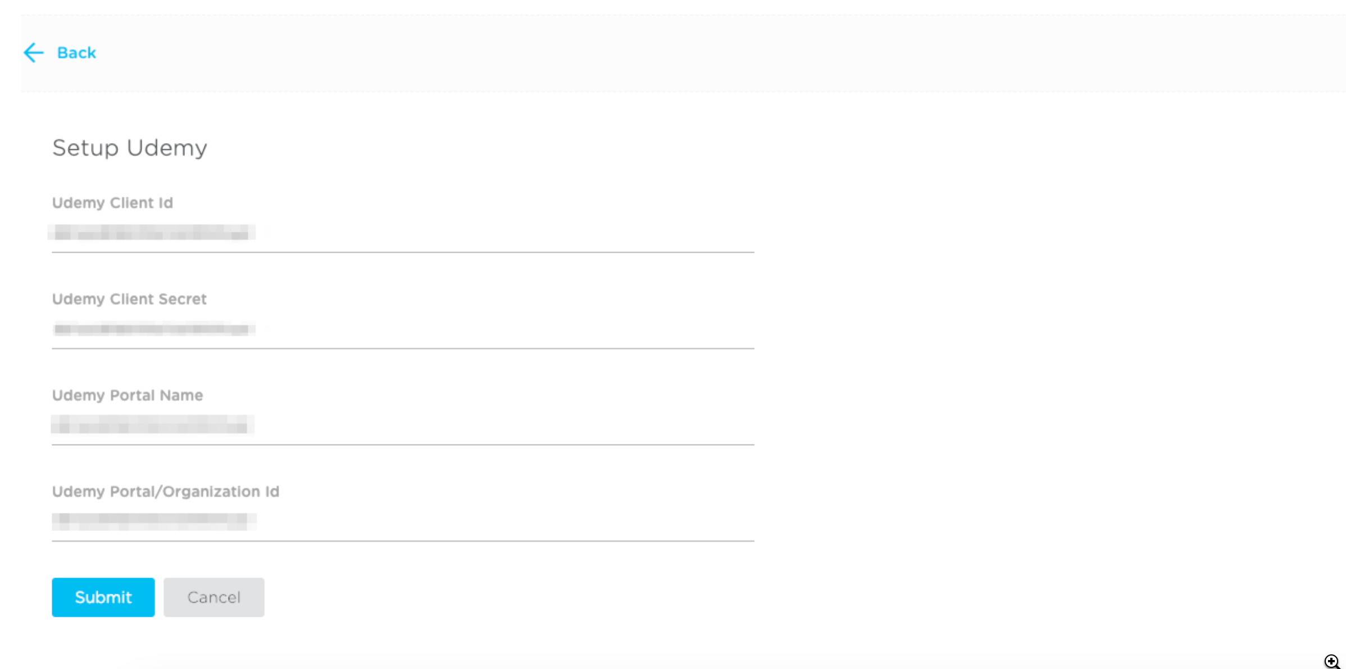
Task: Cancel the Udemy setup
Action: point(214,597)
